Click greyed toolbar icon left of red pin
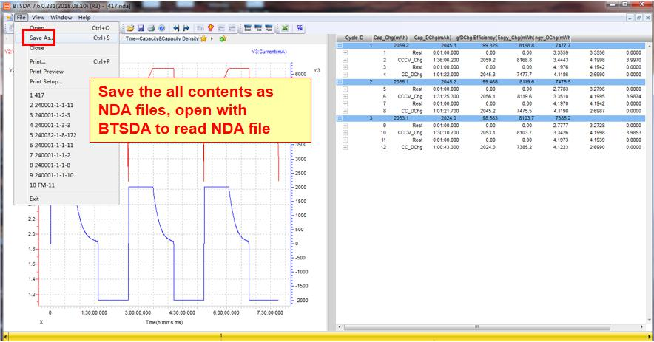 click(200, 28)
